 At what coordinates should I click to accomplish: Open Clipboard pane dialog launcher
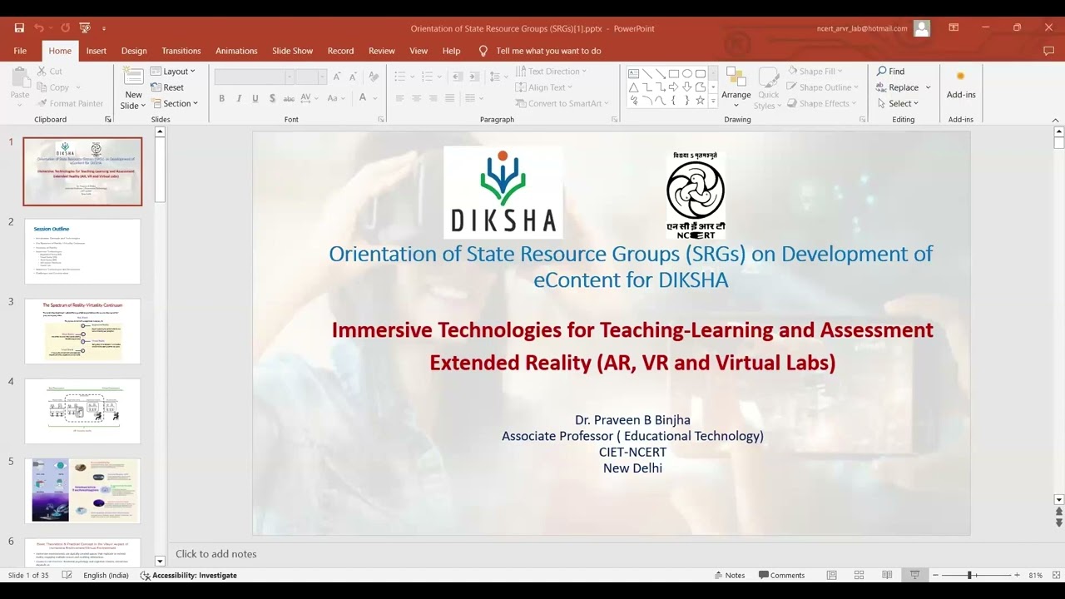pyautogui.click(x=108, y=120)
